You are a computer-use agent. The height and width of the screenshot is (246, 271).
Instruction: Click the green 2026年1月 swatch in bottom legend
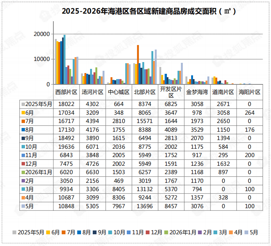click(x=166, y=232)
